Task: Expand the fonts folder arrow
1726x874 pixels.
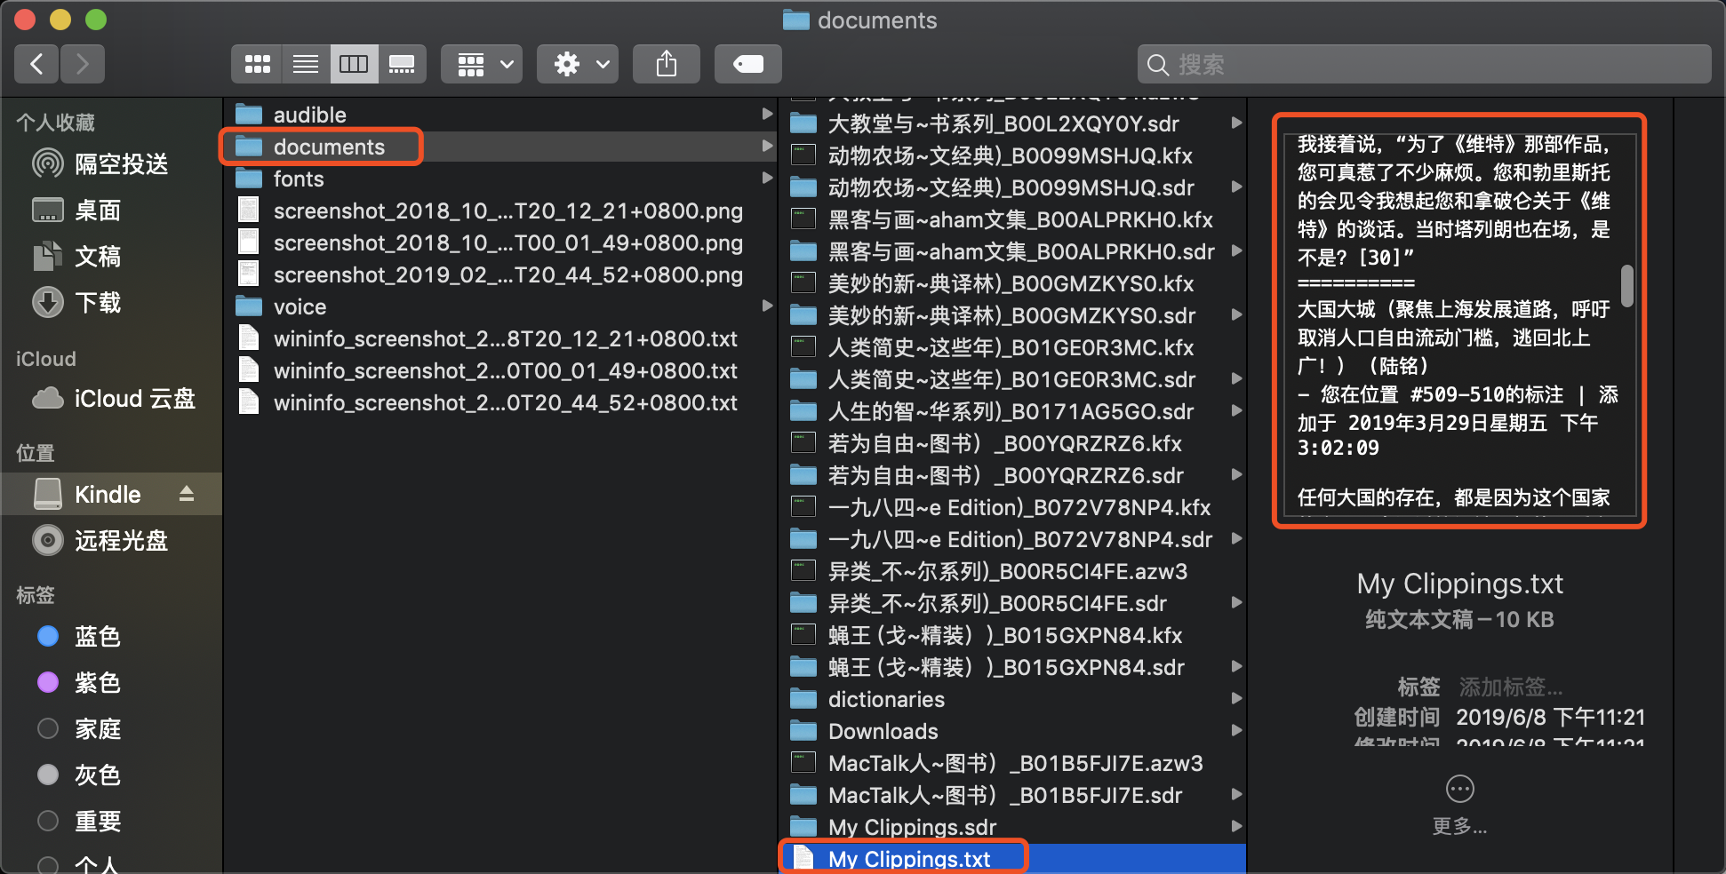Action: (767, 178)
